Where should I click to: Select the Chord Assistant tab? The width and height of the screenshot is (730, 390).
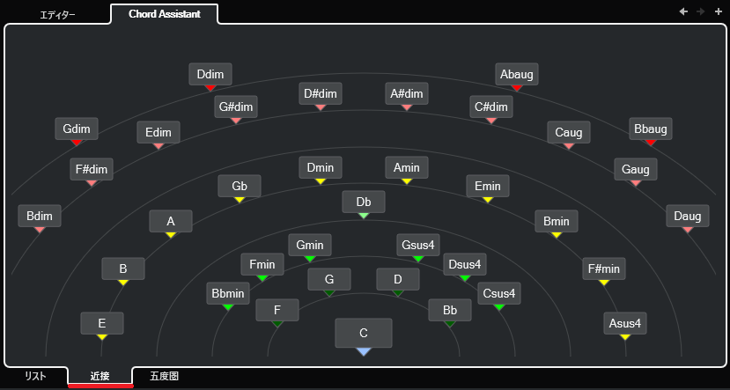pyautogui.click(x=165, y=14)
